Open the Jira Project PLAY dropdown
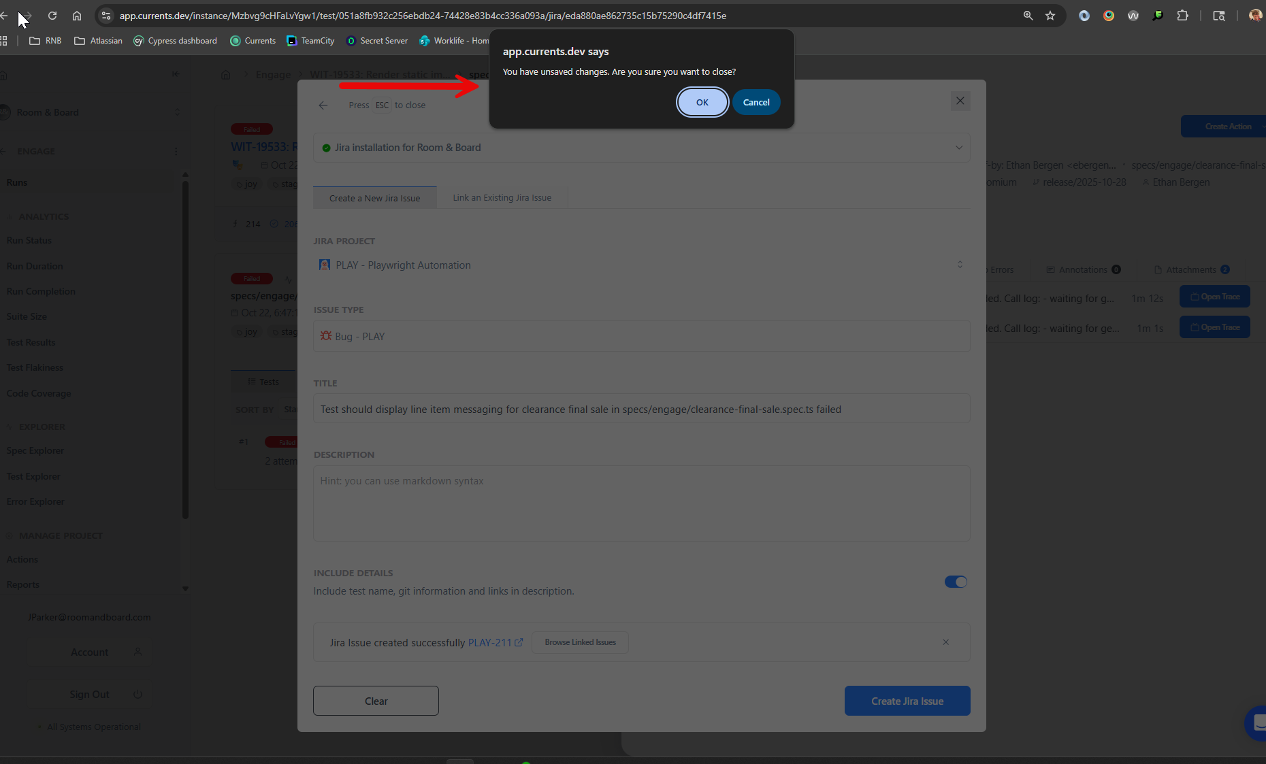1266x764 pixels. click(642, 265)
